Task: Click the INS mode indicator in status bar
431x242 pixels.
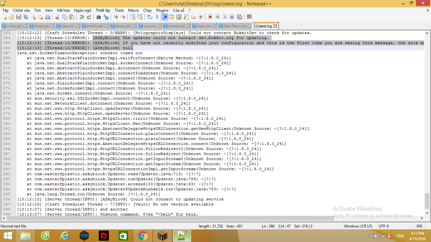Action: tap(419, 226)
